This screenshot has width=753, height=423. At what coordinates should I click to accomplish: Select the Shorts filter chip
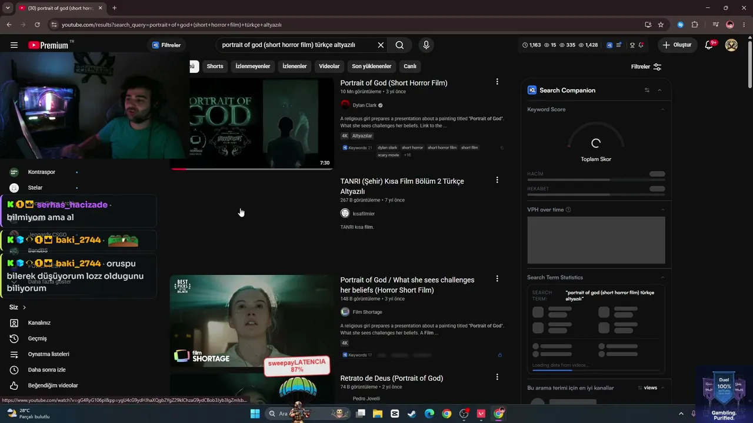pyautogui.click(x=215, y=66)
